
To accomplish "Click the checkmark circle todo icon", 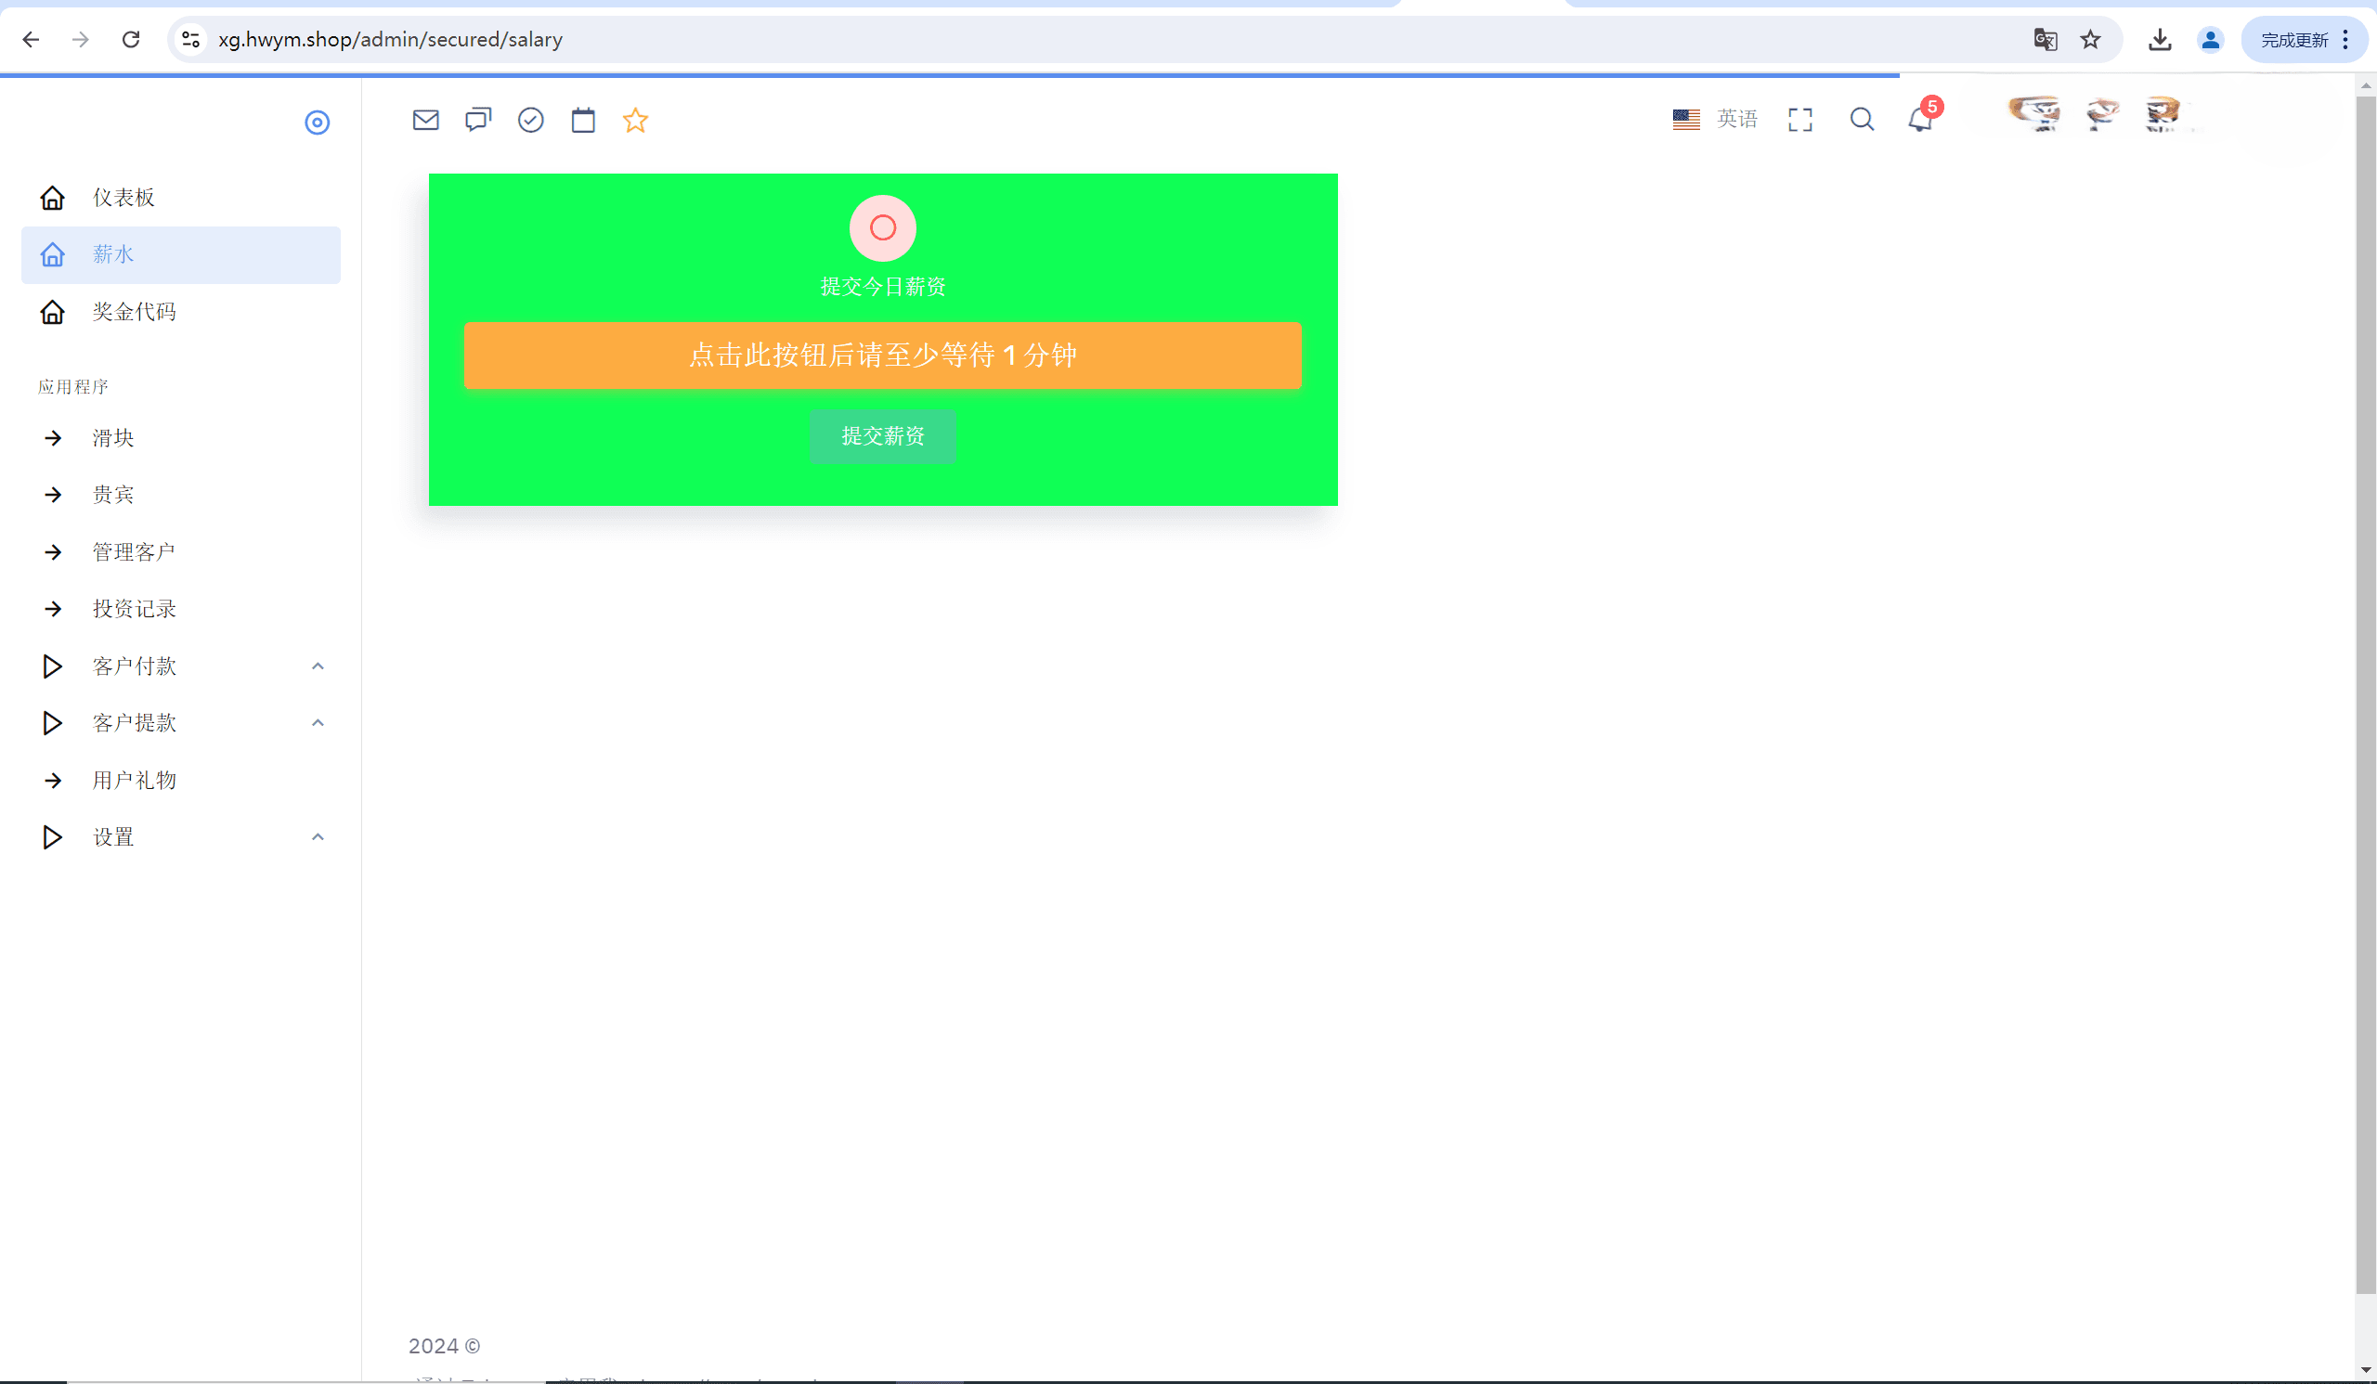I will tap(531, 120).
